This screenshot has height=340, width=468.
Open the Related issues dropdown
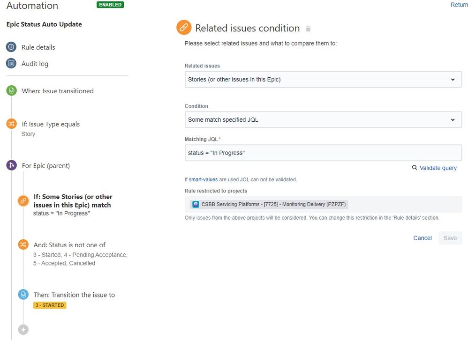323,79
